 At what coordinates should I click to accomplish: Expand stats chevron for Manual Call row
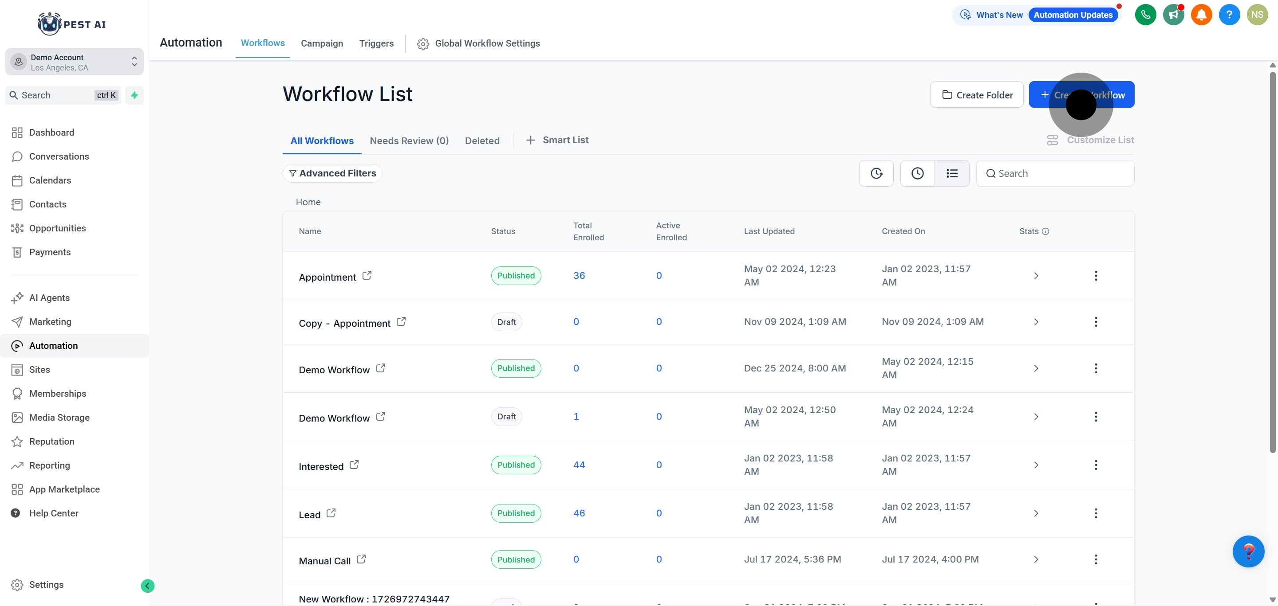point(1036,559)
